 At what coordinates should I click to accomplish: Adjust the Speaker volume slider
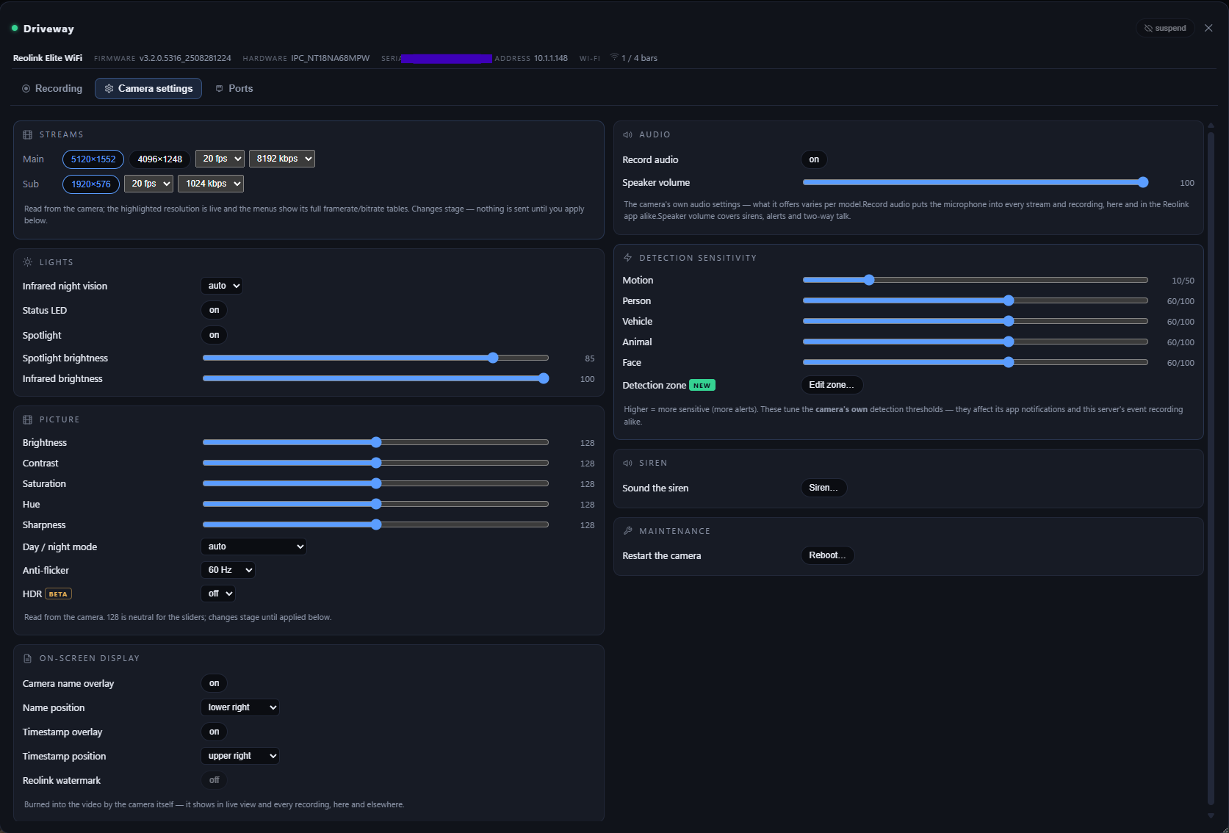(x=976, y=182)
